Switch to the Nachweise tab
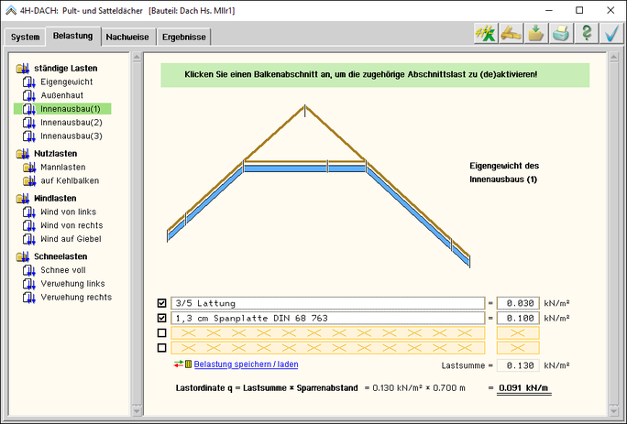This screenshot has height=424, width=627. (128, 37)
